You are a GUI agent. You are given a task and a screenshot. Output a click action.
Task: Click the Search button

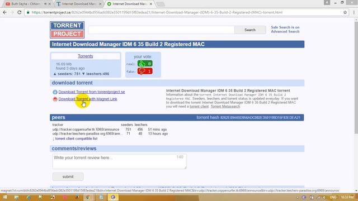coord(250,30)
